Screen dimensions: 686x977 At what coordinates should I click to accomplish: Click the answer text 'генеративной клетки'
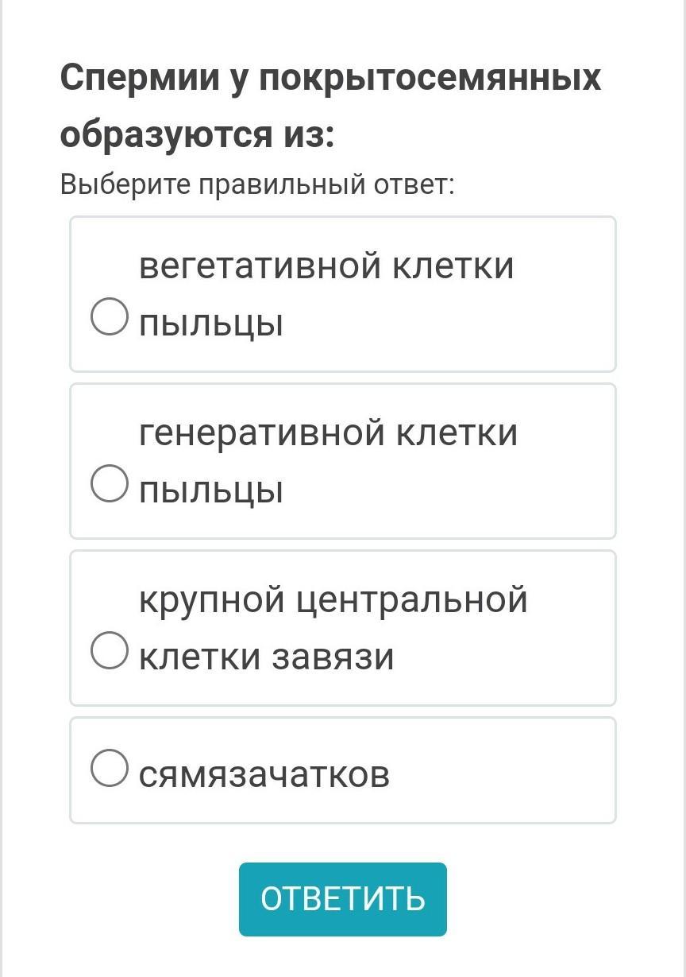click(328, 432)
